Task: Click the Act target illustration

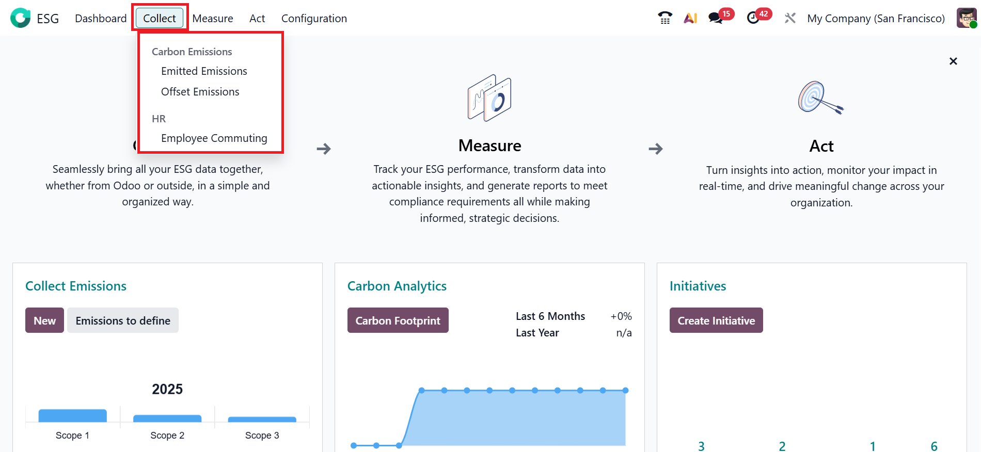Action: (820, 98)
